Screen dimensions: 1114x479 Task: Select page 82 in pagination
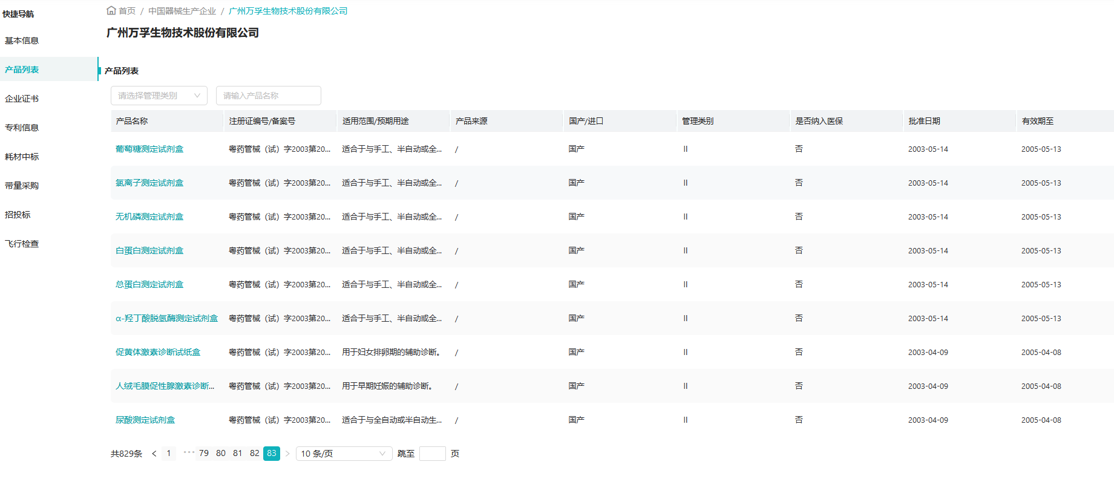pyautogui.click(x=255, y=454)
